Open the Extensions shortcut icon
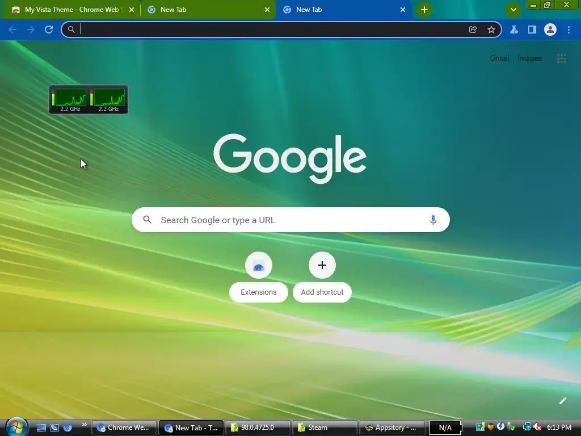 coord(259,266)
